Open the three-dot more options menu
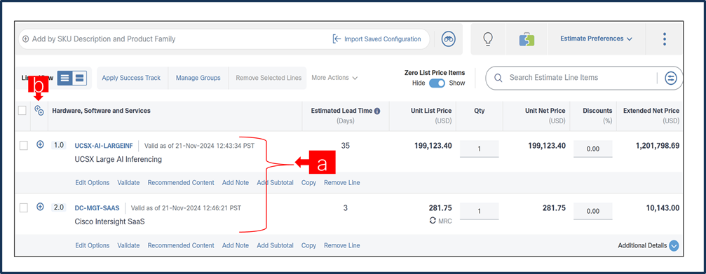Viewport: 706px width, 274px height. pos(664,39)
